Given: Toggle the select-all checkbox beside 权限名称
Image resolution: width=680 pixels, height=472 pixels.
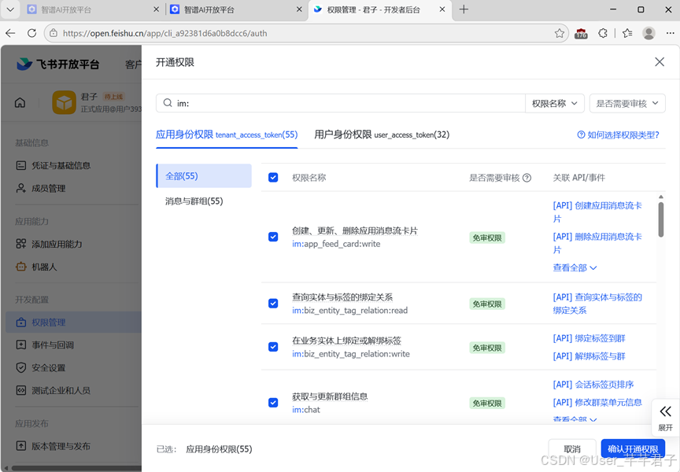Looking at the screenshot, I should point(273,177).
